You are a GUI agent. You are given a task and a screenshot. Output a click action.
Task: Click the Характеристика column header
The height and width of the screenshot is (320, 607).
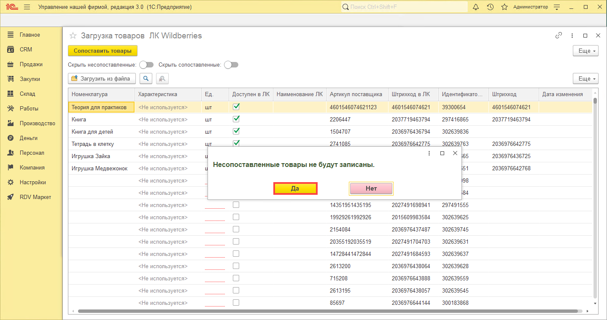click(168, 94)
